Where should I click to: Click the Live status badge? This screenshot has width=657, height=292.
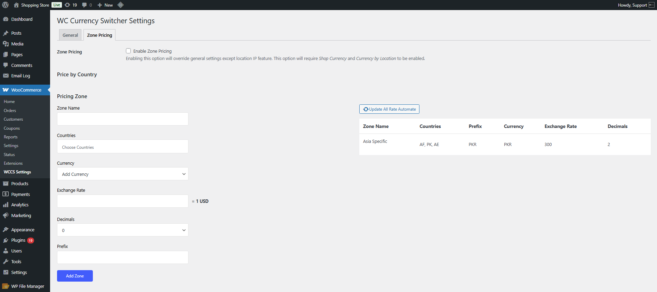(x=57, y=5)
